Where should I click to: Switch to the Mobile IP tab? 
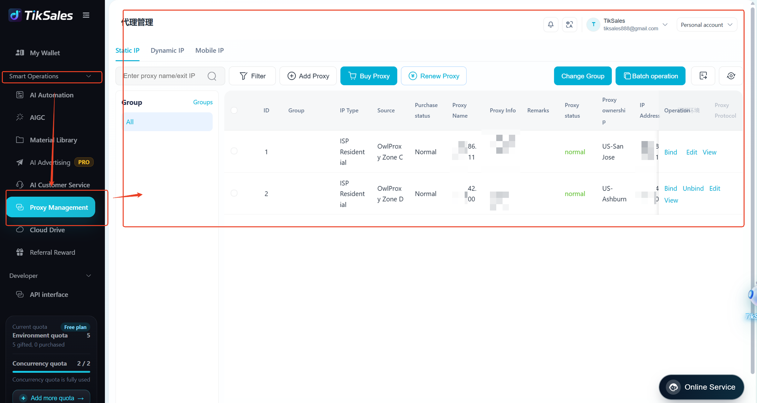[x=209, y=50]
